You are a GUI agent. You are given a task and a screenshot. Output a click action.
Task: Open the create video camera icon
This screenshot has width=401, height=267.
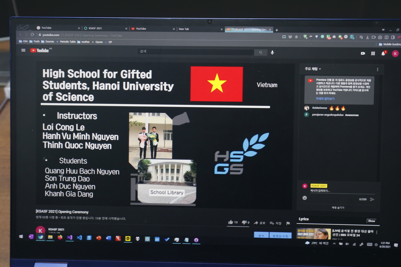point(363,53)
